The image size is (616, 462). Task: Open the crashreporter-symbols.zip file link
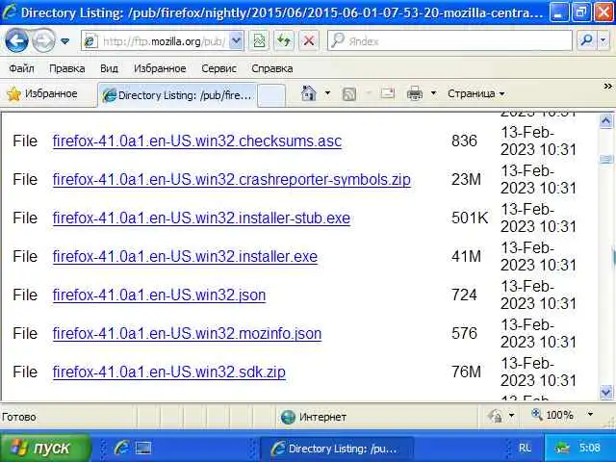pyautogui.click(x=232, y=180)
